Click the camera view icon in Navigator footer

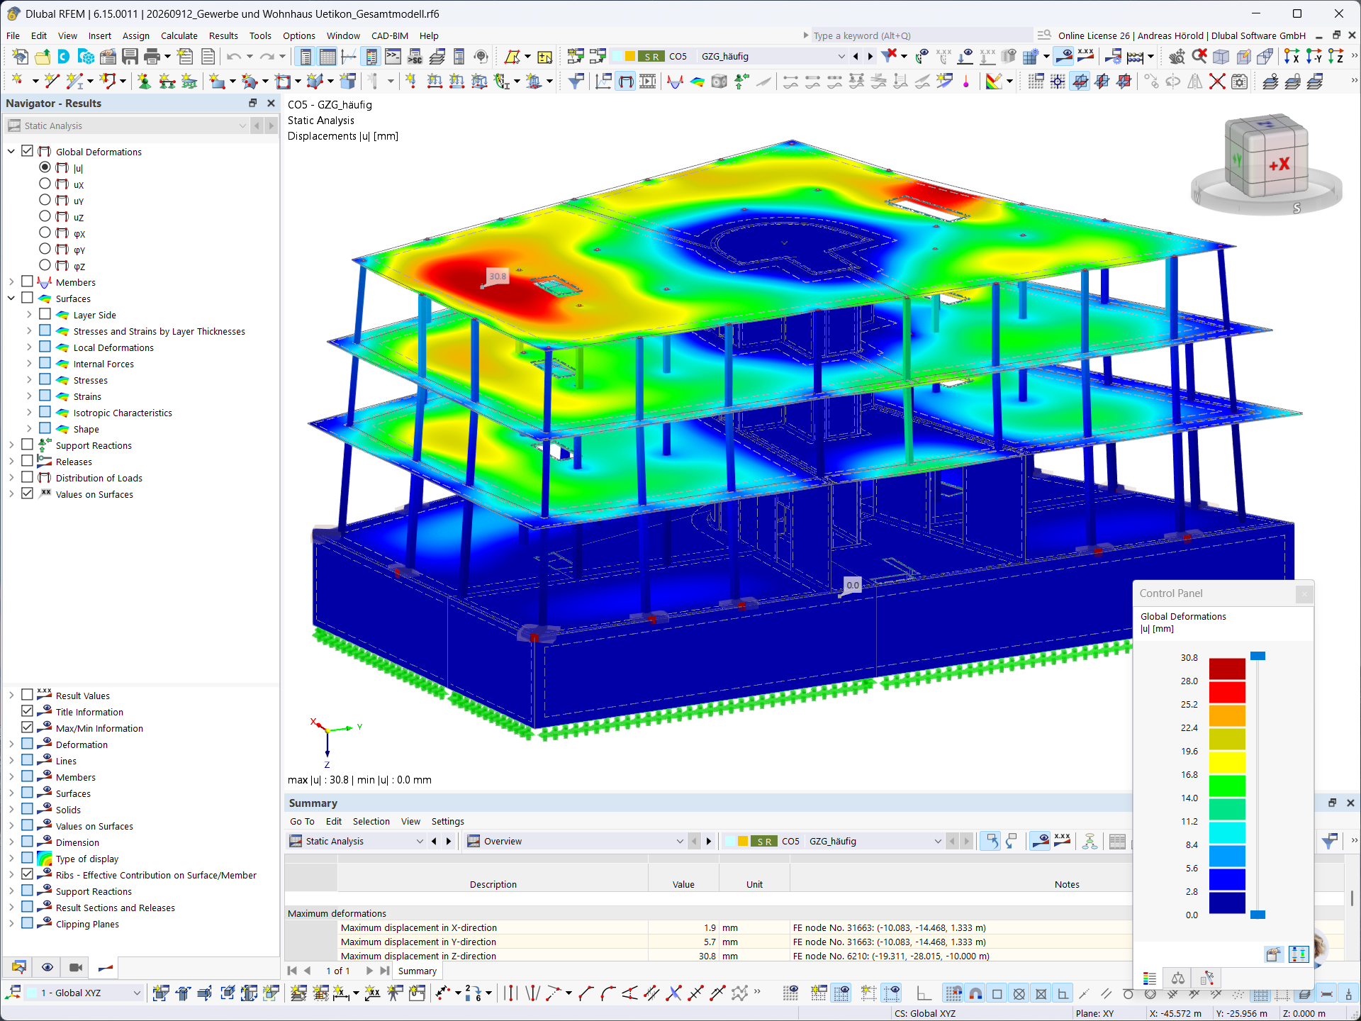(x=76, y=967)
